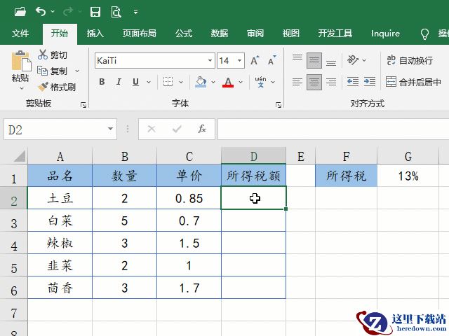
Task: Align text left
Action: pos(297,83)
